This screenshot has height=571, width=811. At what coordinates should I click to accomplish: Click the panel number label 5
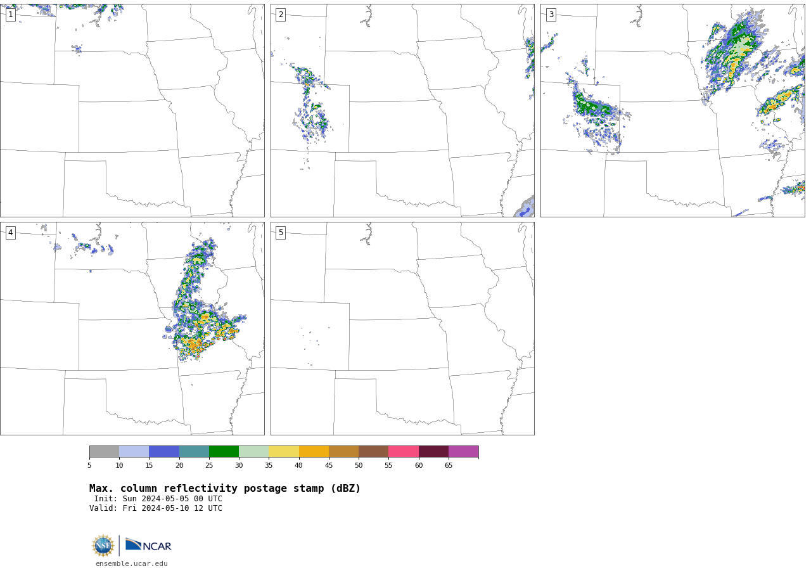coord(281,233)
